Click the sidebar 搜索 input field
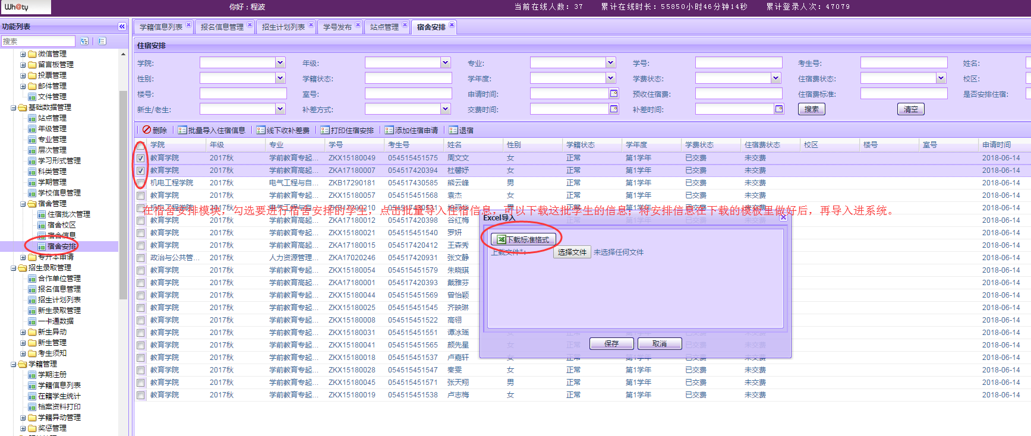This screenshot has width=1031, height=436. coord(38,41)
